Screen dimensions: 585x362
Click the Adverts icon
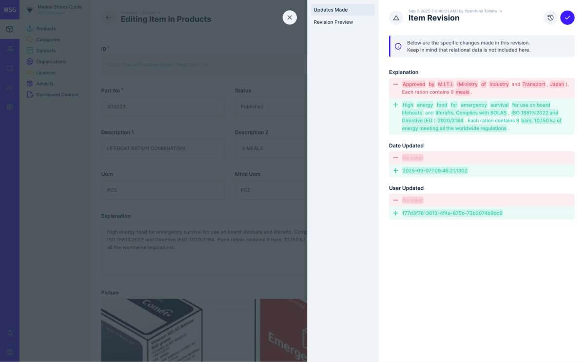click(x=30, y=84)
